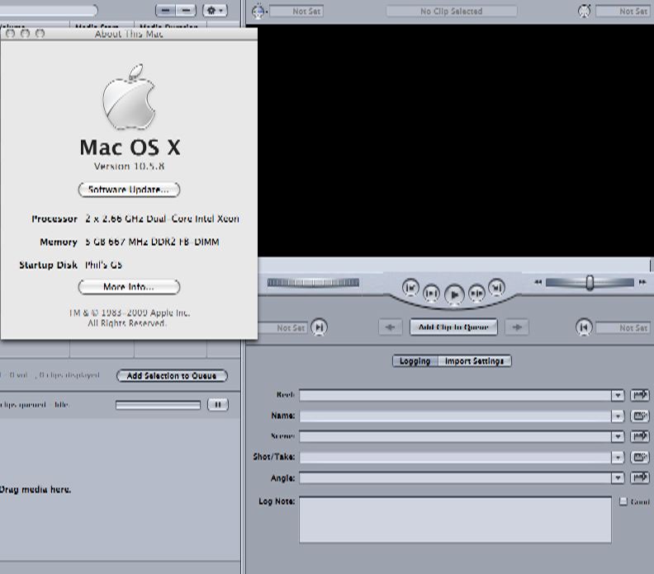
Task: Click the right arrow beside Add Clip to Queue
Action: (x=517, y=327)
